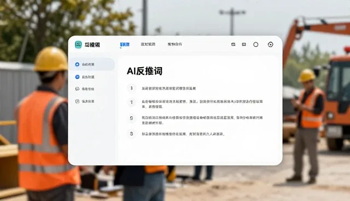Click the header rectangle icon beside the hollow circle
The height and width of the screenshot is (201, 350).
pos(244,45)
